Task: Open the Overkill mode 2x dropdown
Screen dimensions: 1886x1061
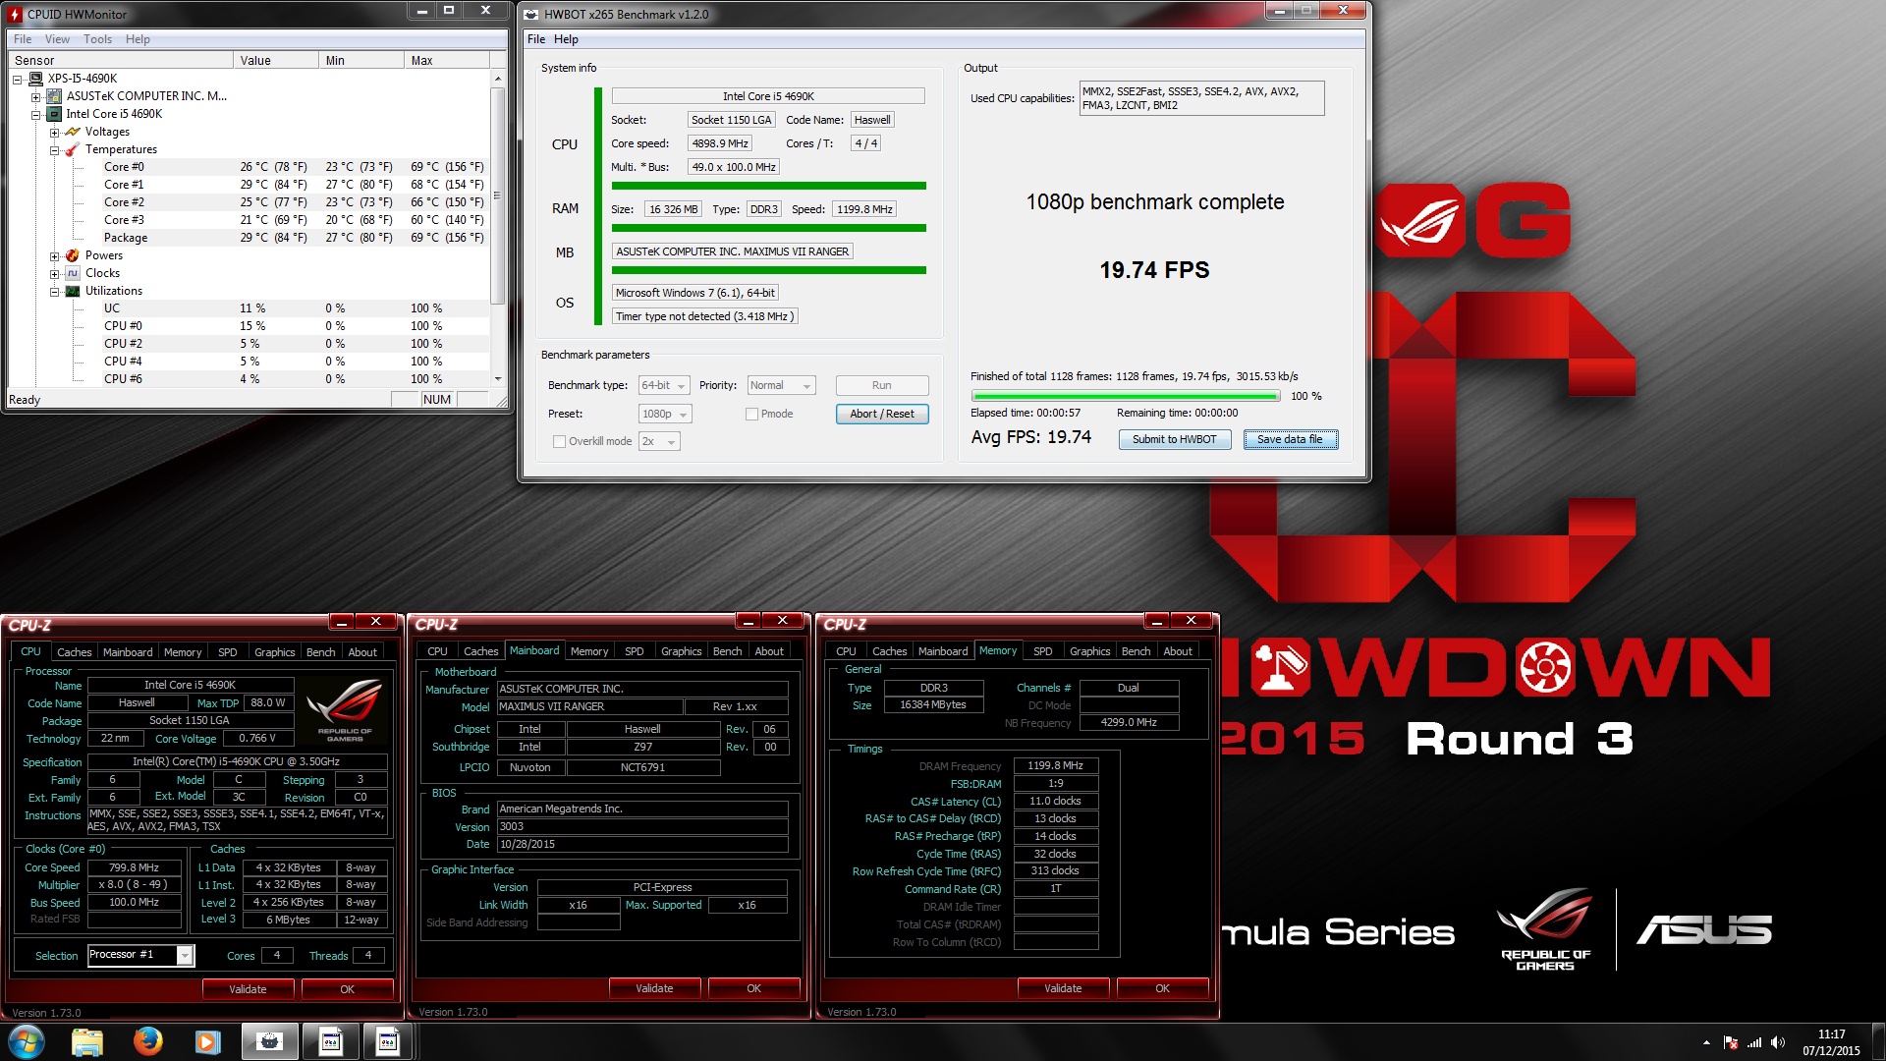Action: click(x=659, y=442)
